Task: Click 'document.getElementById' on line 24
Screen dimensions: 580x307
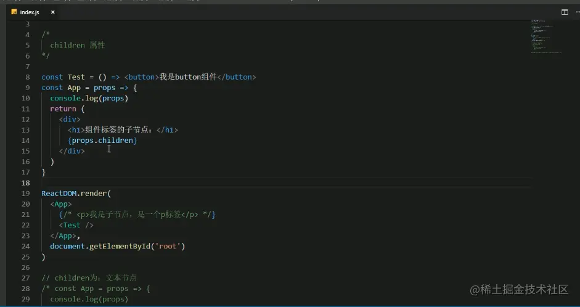Action: click(100, 247)
